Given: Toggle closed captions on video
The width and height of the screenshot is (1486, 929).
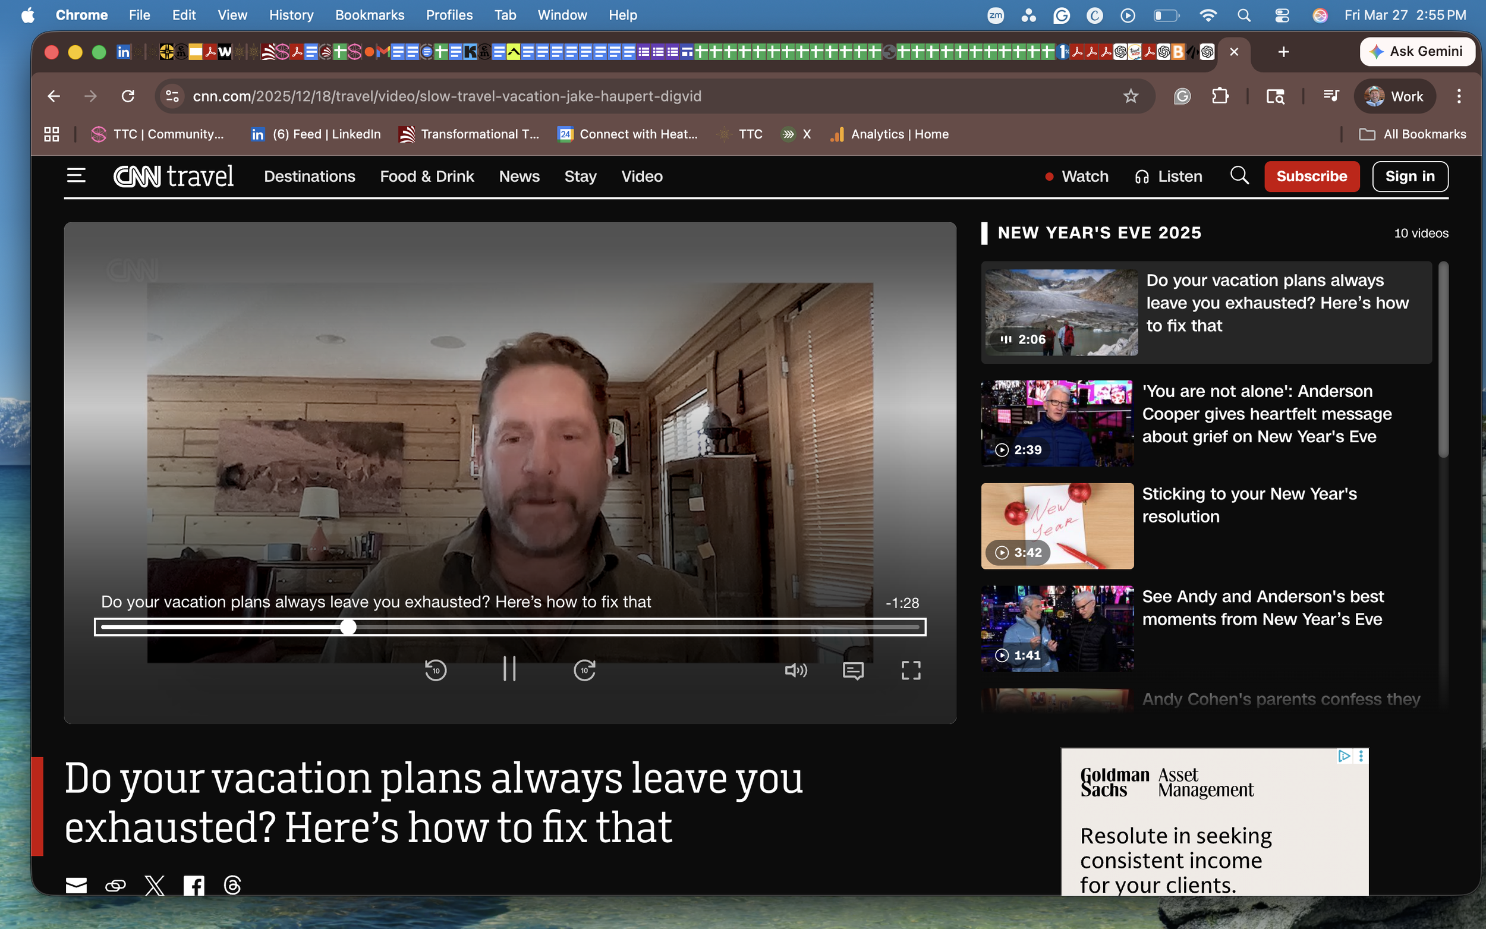Looking at the screenshot, I should [854, 670].
